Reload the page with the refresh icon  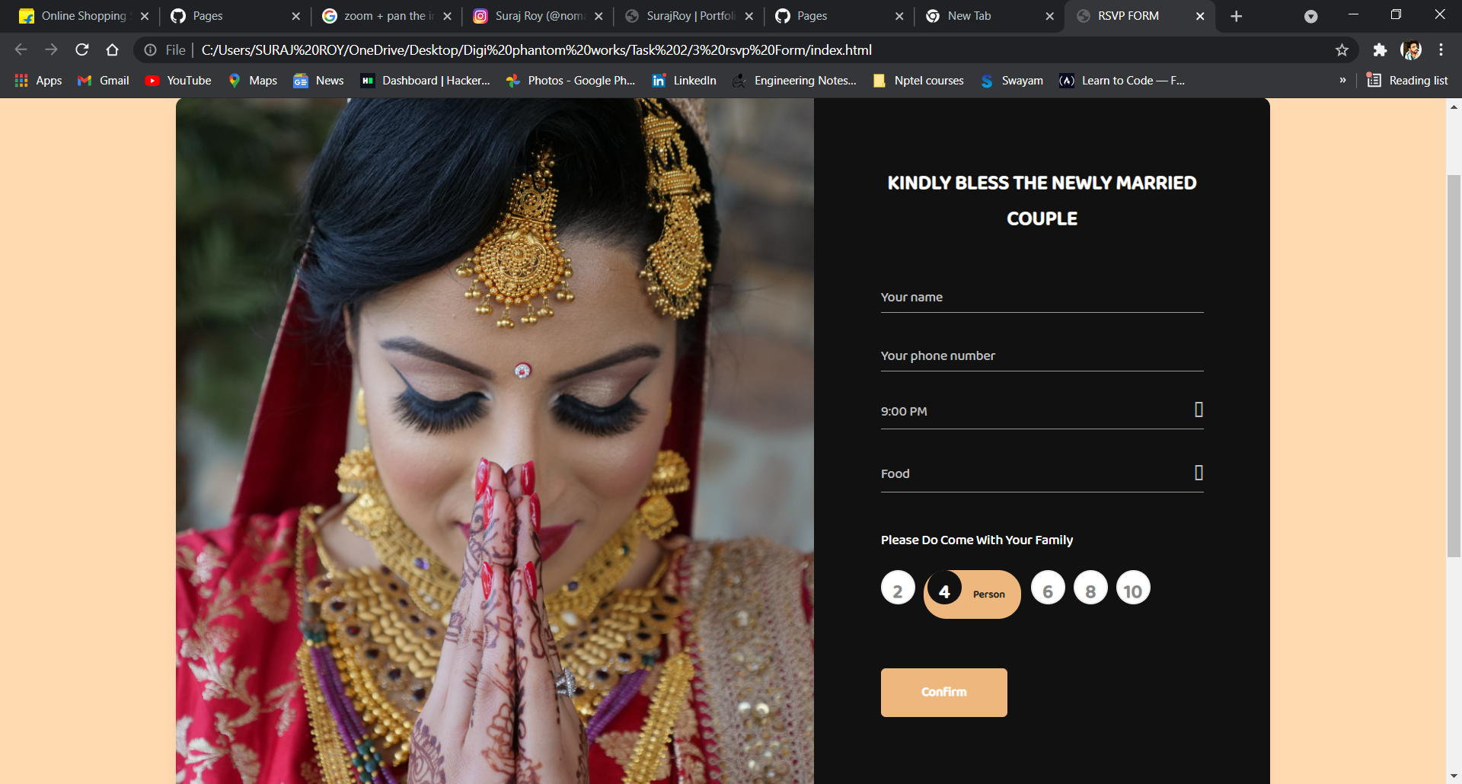(82, 50)
